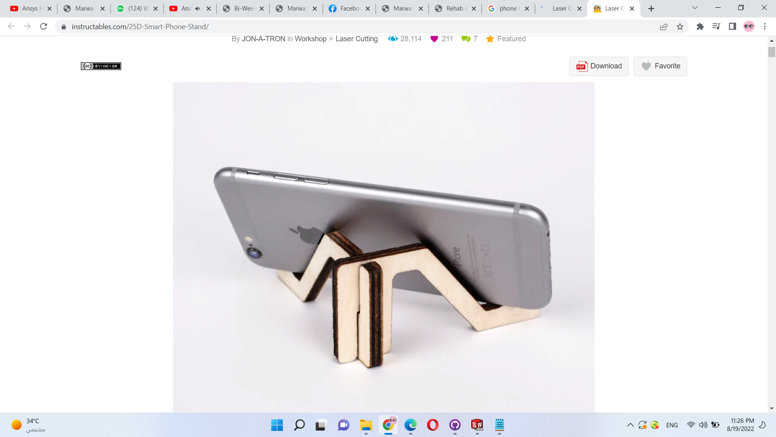The height and width of the screenshot is (437, 776).
Task: Open the media control icon in toolbar
Action: (716, 27)
